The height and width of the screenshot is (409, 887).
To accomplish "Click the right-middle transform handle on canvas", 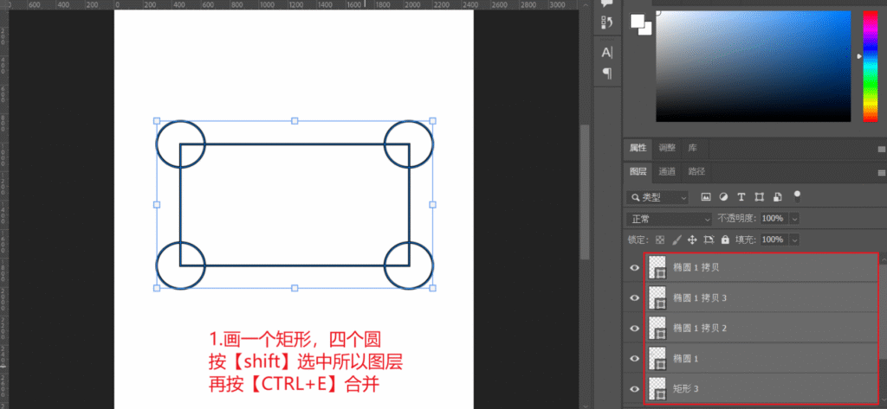I will [x=433, y=204].
